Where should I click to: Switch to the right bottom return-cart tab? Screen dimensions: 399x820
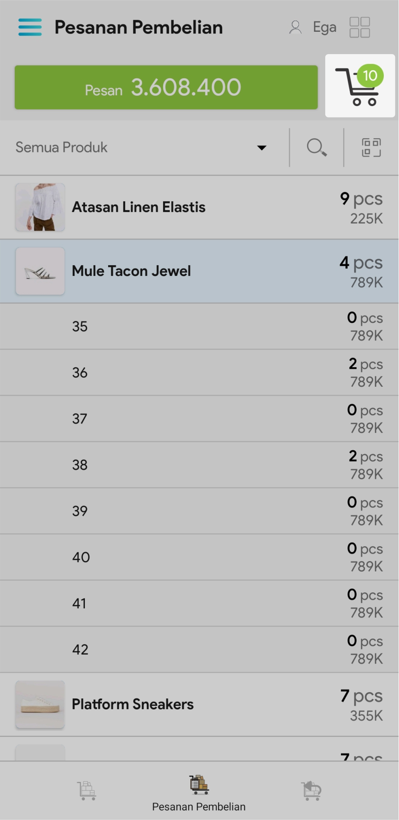311,790
